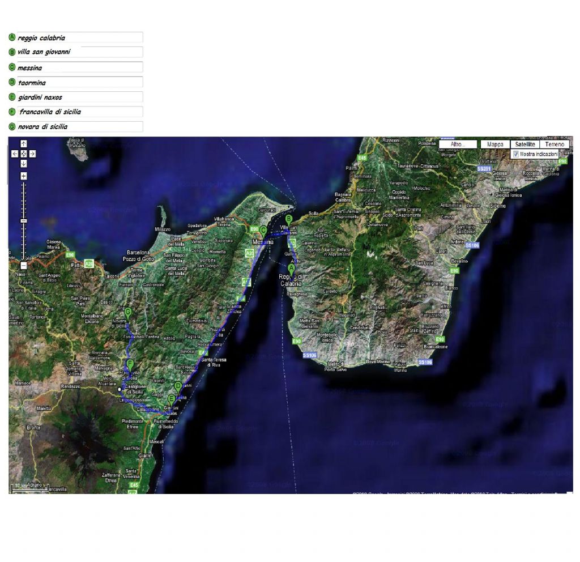This screenshot has height=562, width=580.
Task: Switch to Satellite view
Action: [525, 144]
